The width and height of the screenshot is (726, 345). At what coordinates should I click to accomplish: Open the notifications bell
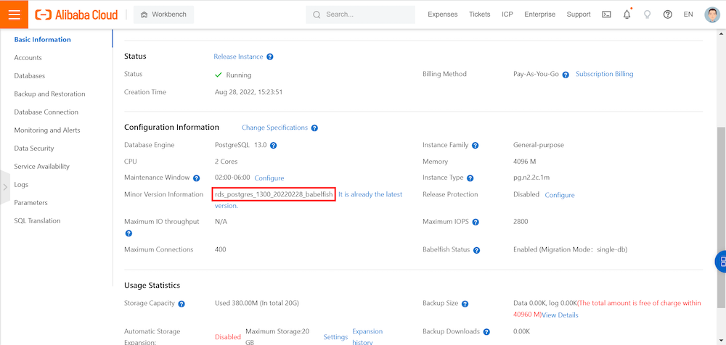click(627, 14)
